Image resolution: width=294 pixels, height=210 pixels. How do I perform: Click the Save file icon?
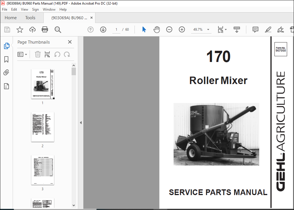(7, 30)
